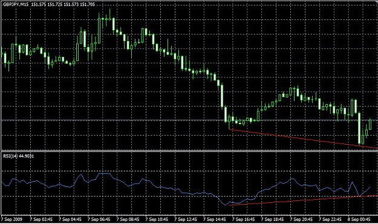
Task: Click the OHLC values 151.575 151.725 151.573 151.705
Action: tap(63, 4)
